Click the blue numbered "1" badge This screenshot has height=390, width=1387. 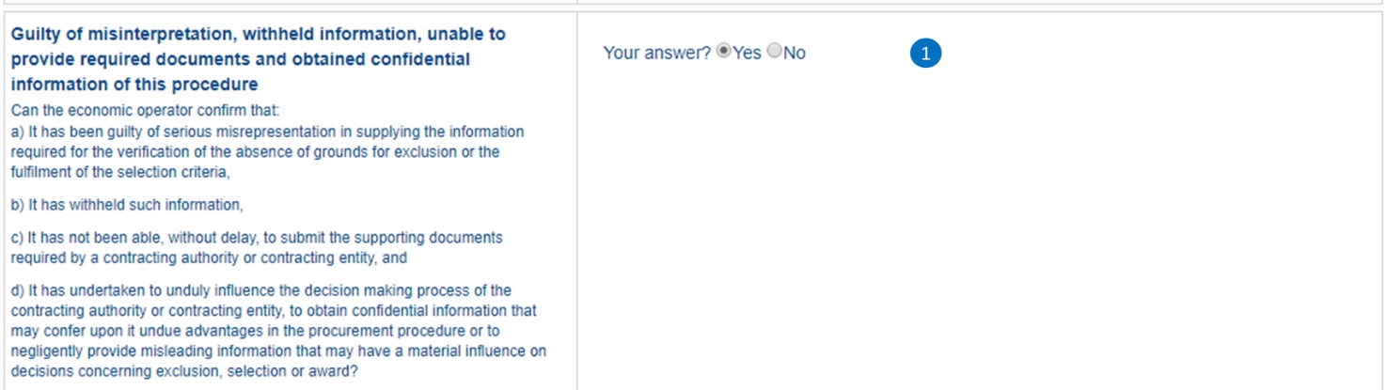coord(925,54)
